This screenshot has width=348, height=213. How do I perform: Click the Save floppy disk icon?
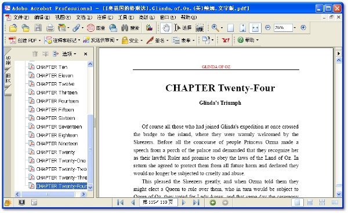[x=38, y=28]
